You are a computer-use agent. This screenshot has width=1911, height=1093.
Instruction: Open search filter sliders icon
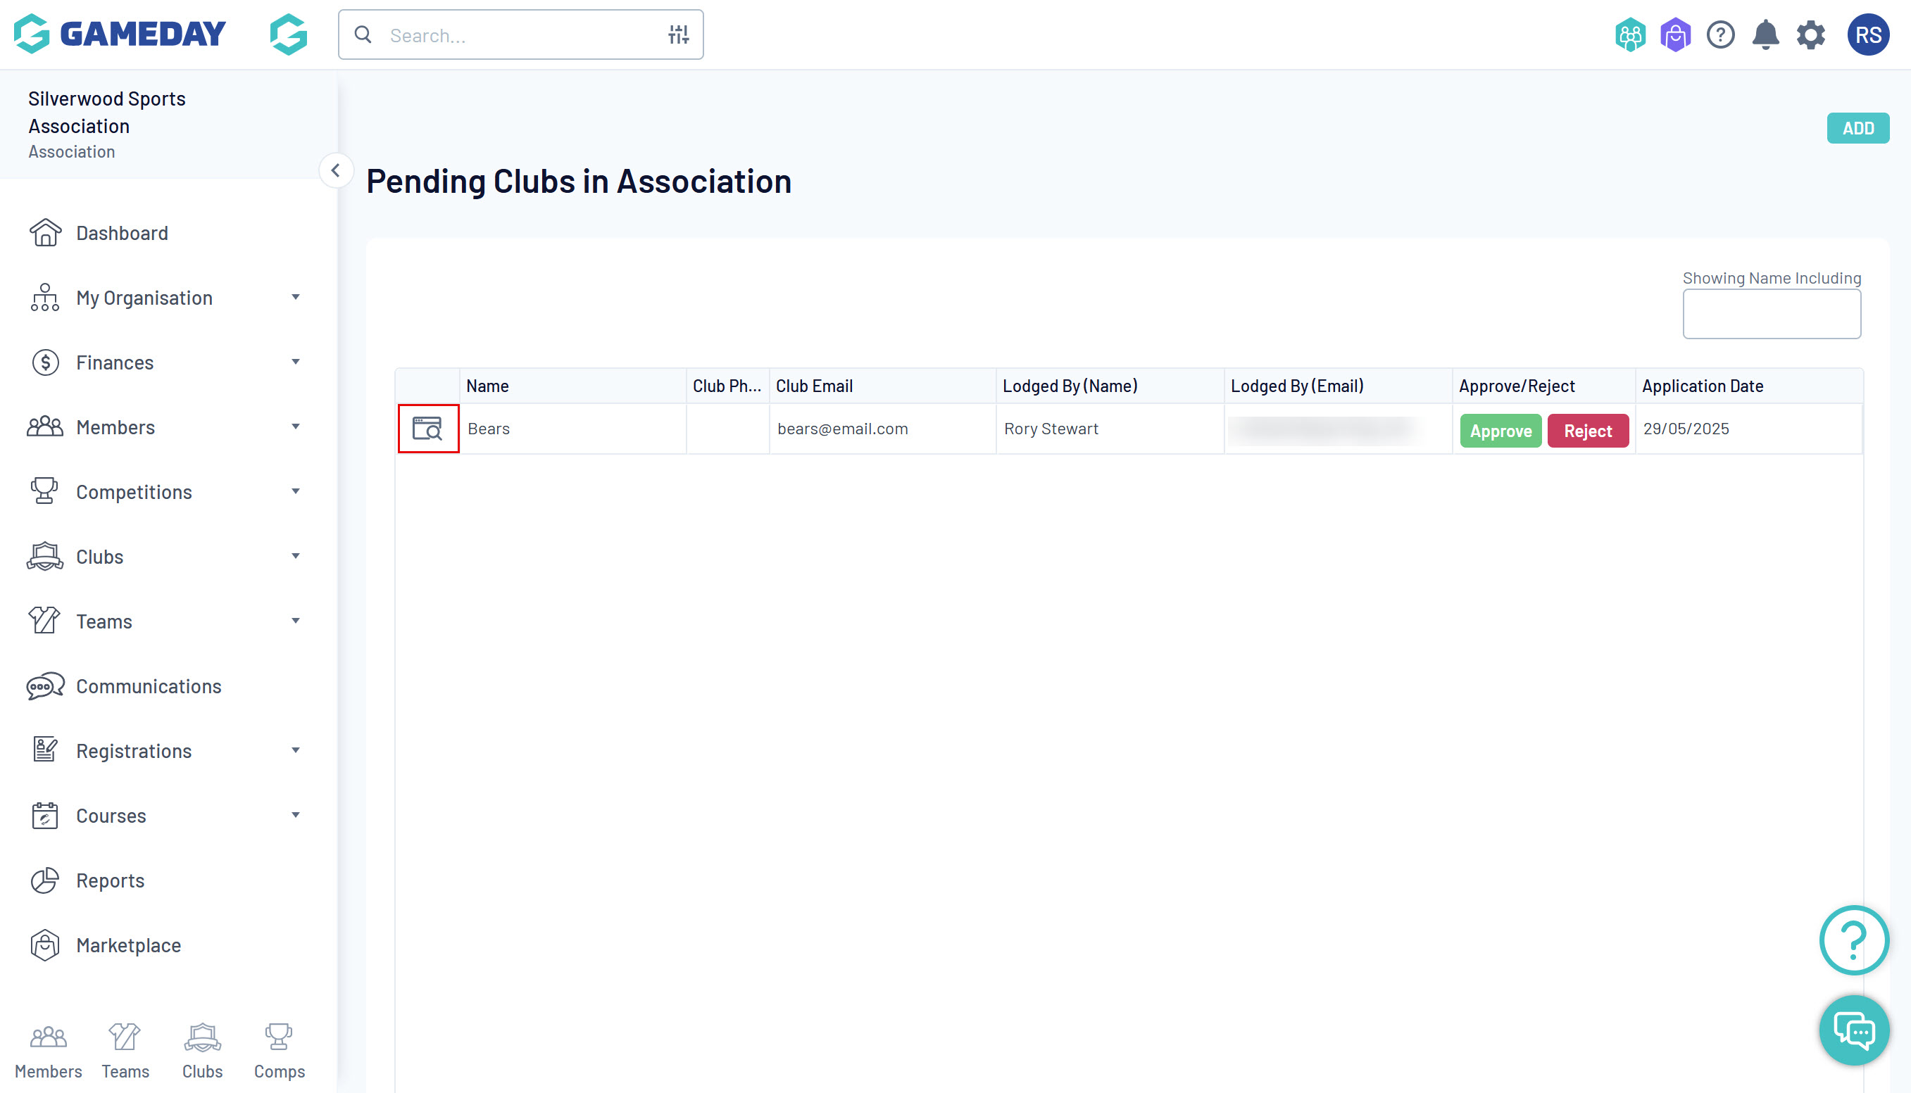click(x=678, y=34)
